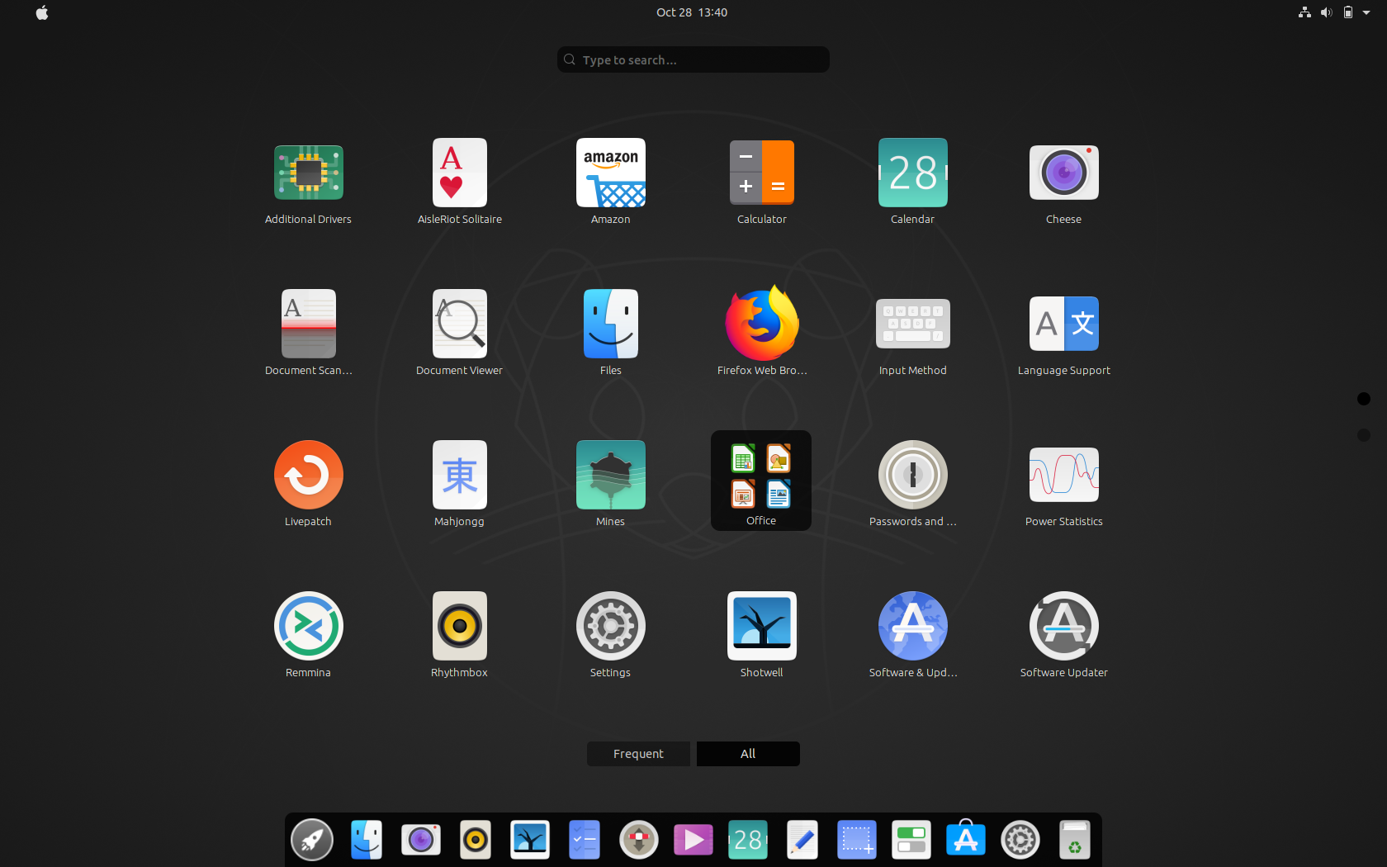Open Software Updater

point(1064,626)
